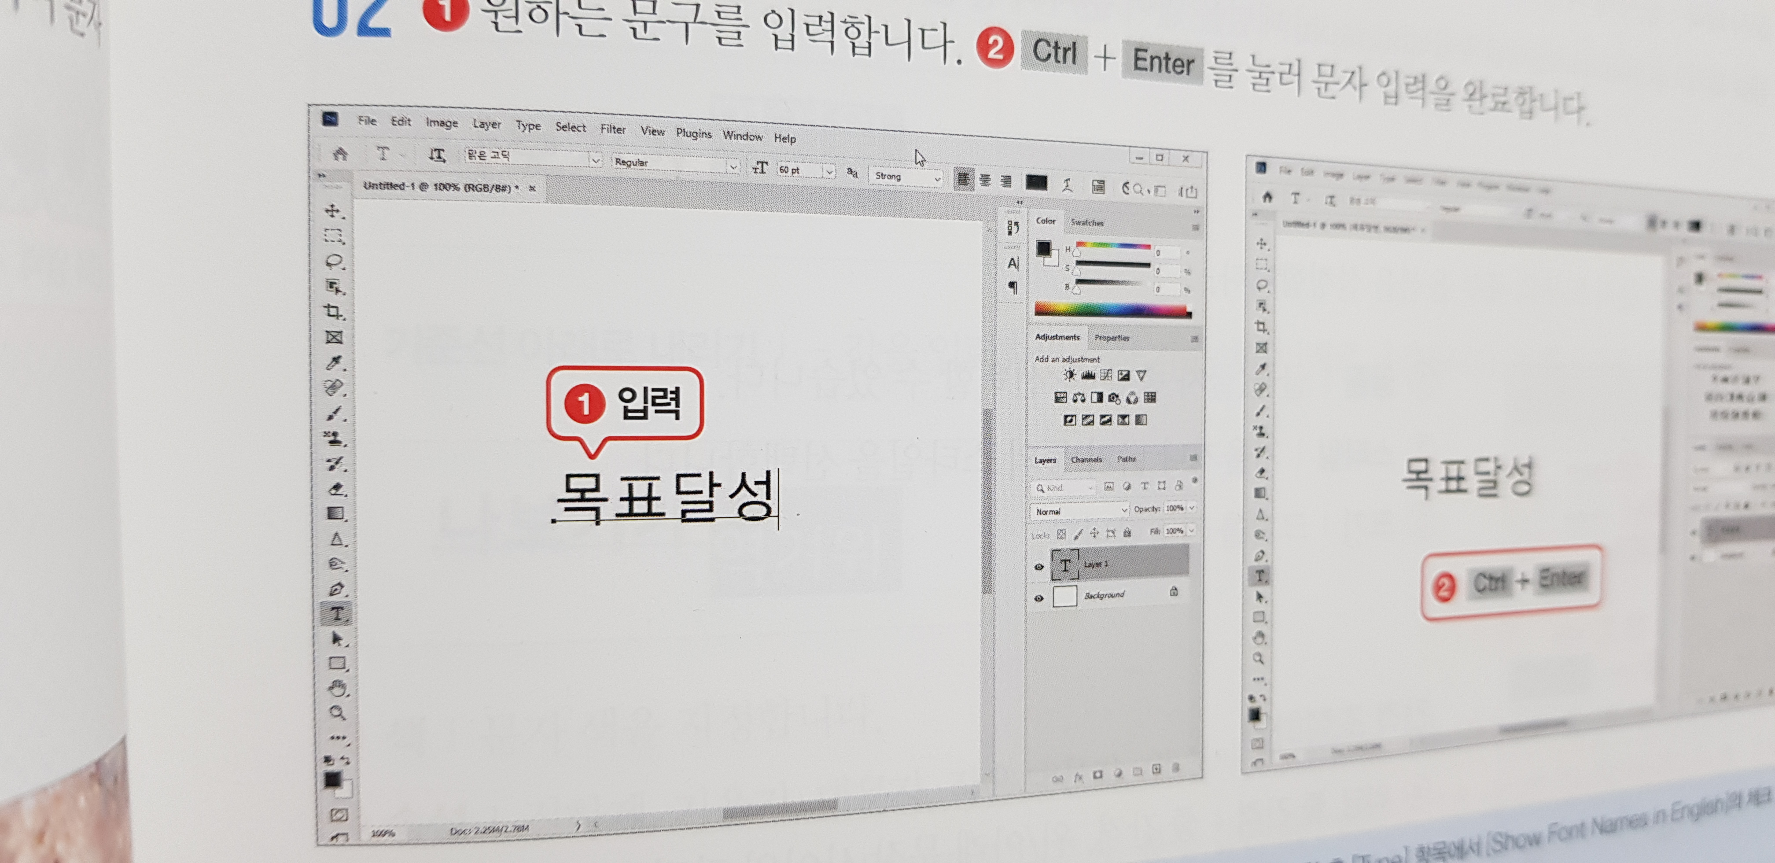Toggle text orientation icon
The image size is (1775, 863).
coord(437,155)
